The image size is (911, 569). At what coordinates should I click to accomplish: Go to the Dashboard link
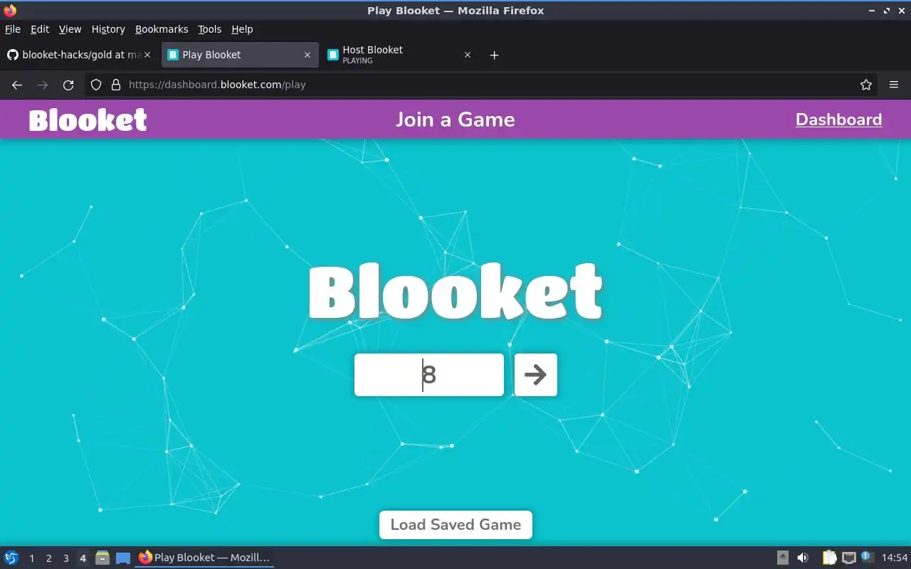[838, 119]
